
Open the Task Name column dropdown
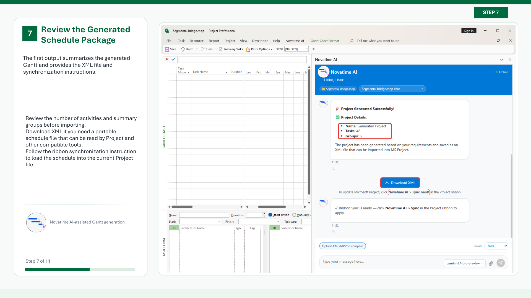227,73
